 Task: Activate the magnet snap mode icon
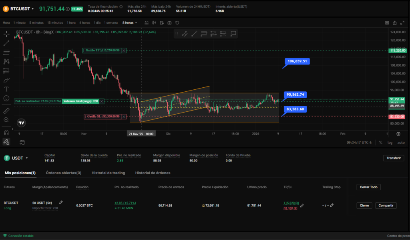click(x=6, y=132)
